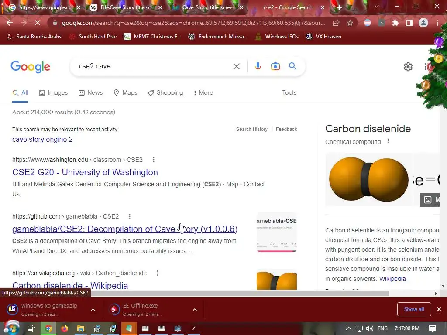This screenshot has width=447, height=335.
Task: Go back to the previous page
Action: pos(10,23)
